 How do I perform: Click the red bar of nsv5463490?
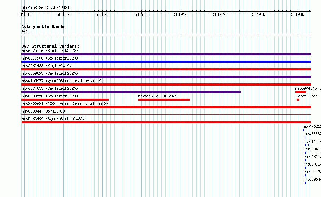[x=166, y=122]
